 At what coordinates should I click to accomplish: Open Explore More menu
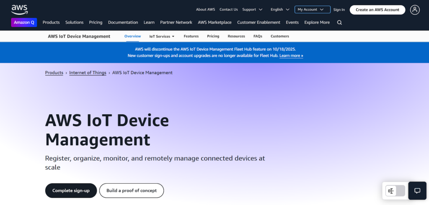pos(317,23)
